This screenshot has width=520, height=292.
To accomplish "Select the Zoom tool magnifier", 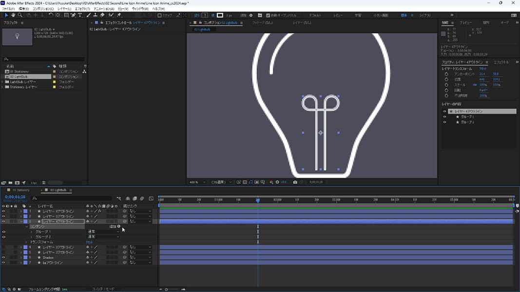I will (x=21, y=15).
